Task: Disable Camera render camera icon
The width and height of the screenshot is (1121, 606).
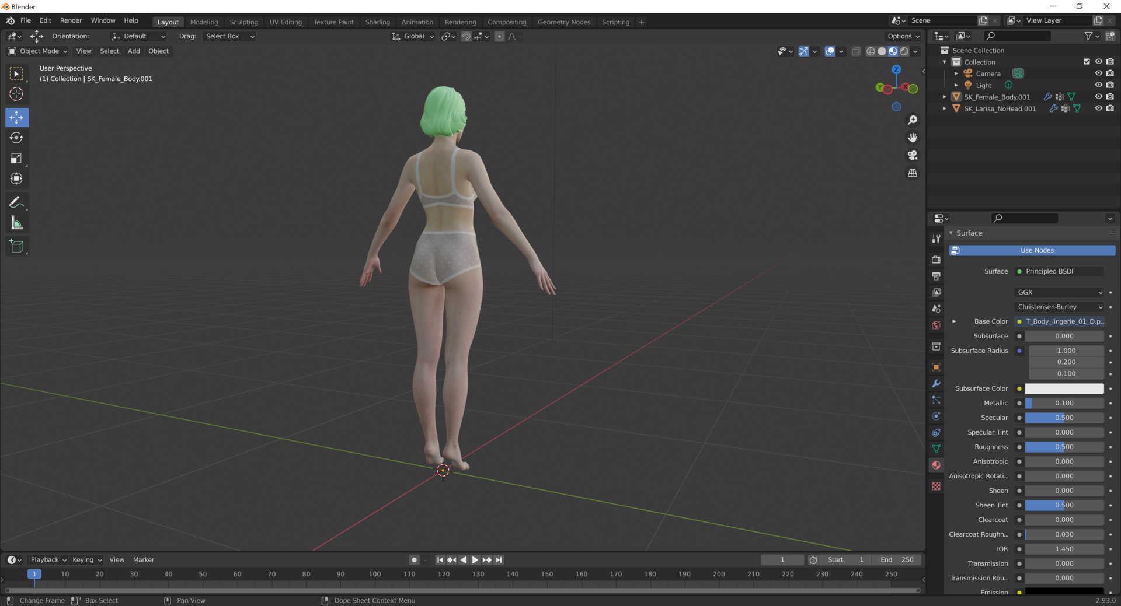Action: click(x=1110, y=73)
